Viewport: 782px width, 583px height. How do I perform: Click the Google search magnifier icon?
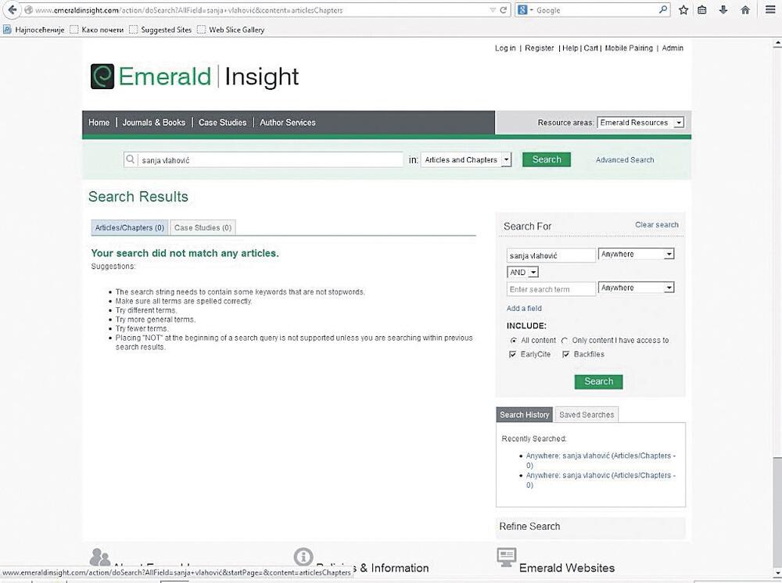coord(663,10)
